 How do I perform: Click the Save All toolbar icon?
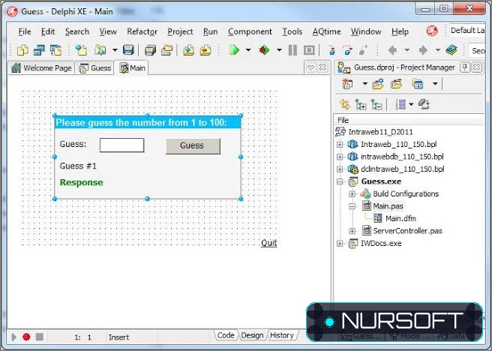[x=150, y=49]
